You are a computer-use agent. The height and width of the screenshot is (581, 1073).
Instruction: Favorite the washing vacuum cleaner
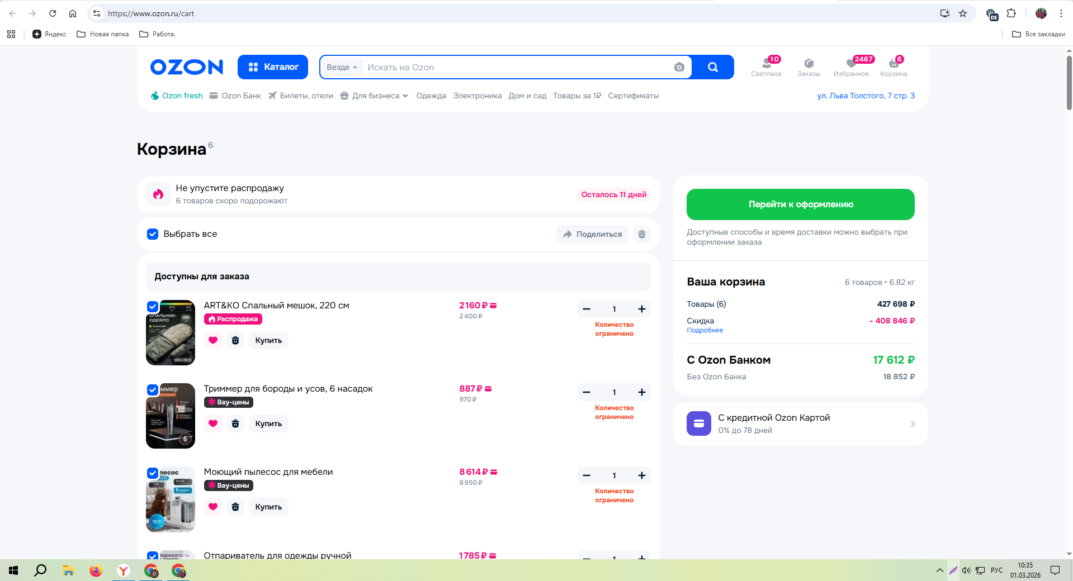click(x=213, y=507)
